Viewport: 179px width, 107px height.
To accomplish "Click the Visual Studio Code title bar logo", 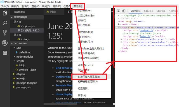I will coord(2,2).
